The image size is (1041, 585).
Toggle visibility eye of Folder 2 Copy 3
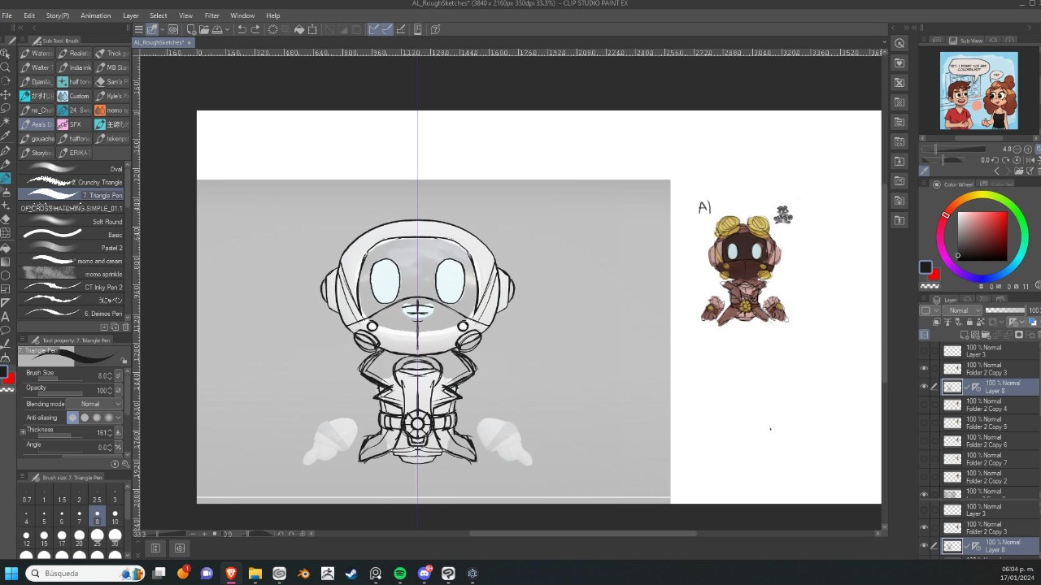[924, 369]
